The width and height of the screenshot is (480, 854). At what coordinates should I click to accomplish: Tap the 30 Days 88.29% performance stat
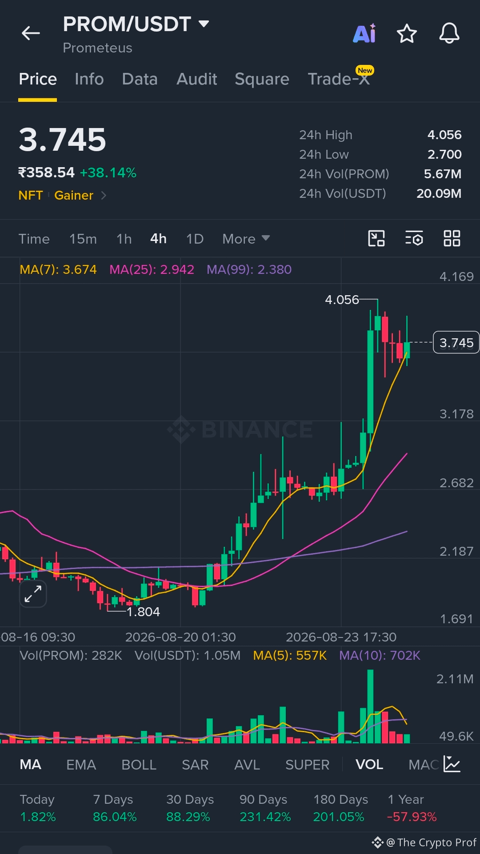[190, 808]
